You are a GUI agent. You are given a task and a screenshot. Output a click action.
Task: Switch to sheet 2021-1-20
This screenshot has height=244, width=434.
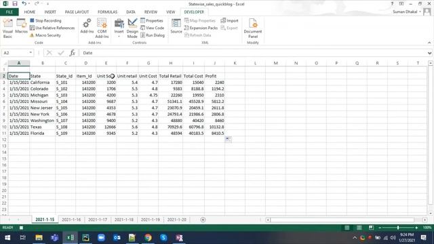point(176,220)
